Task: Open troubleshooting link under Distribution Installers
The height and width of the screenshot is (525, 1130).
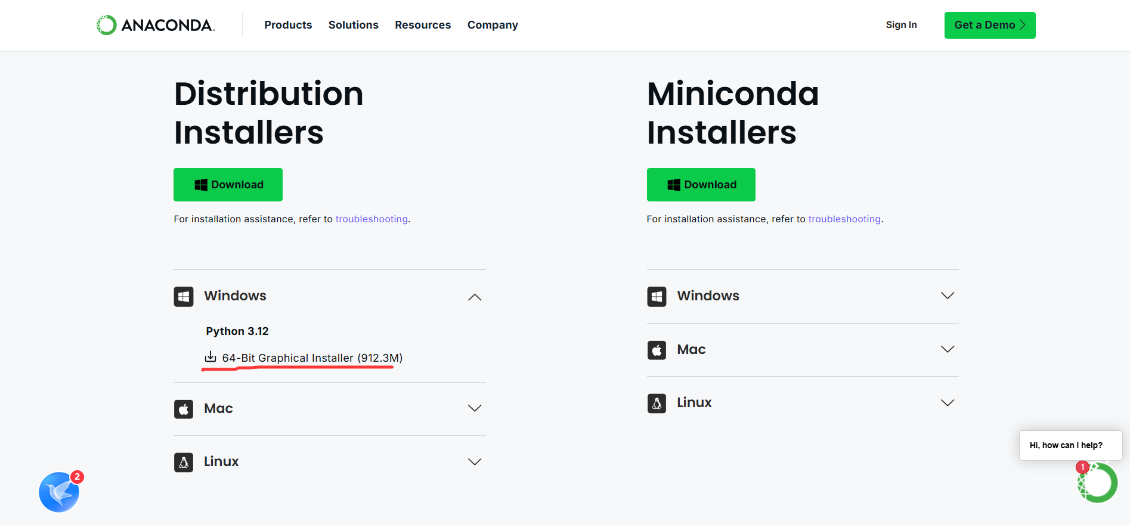Action: pyautogui.click(x=371, y=219)
